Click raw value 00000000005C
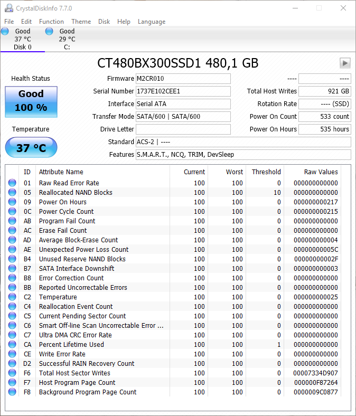The width and height of the screenshot is (356, 416). tap(316, 250)
